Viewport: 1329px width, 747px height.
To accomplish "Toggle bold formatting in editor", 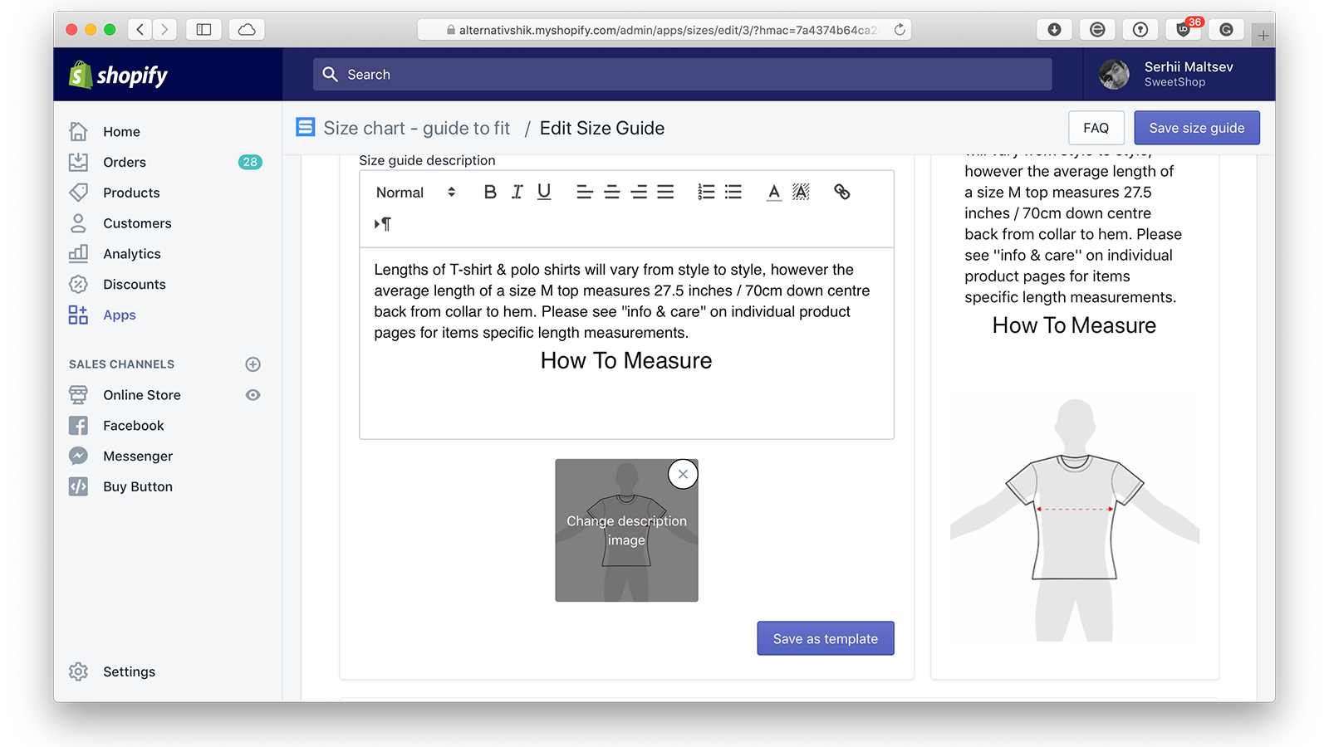I will [x=490, y=193].
